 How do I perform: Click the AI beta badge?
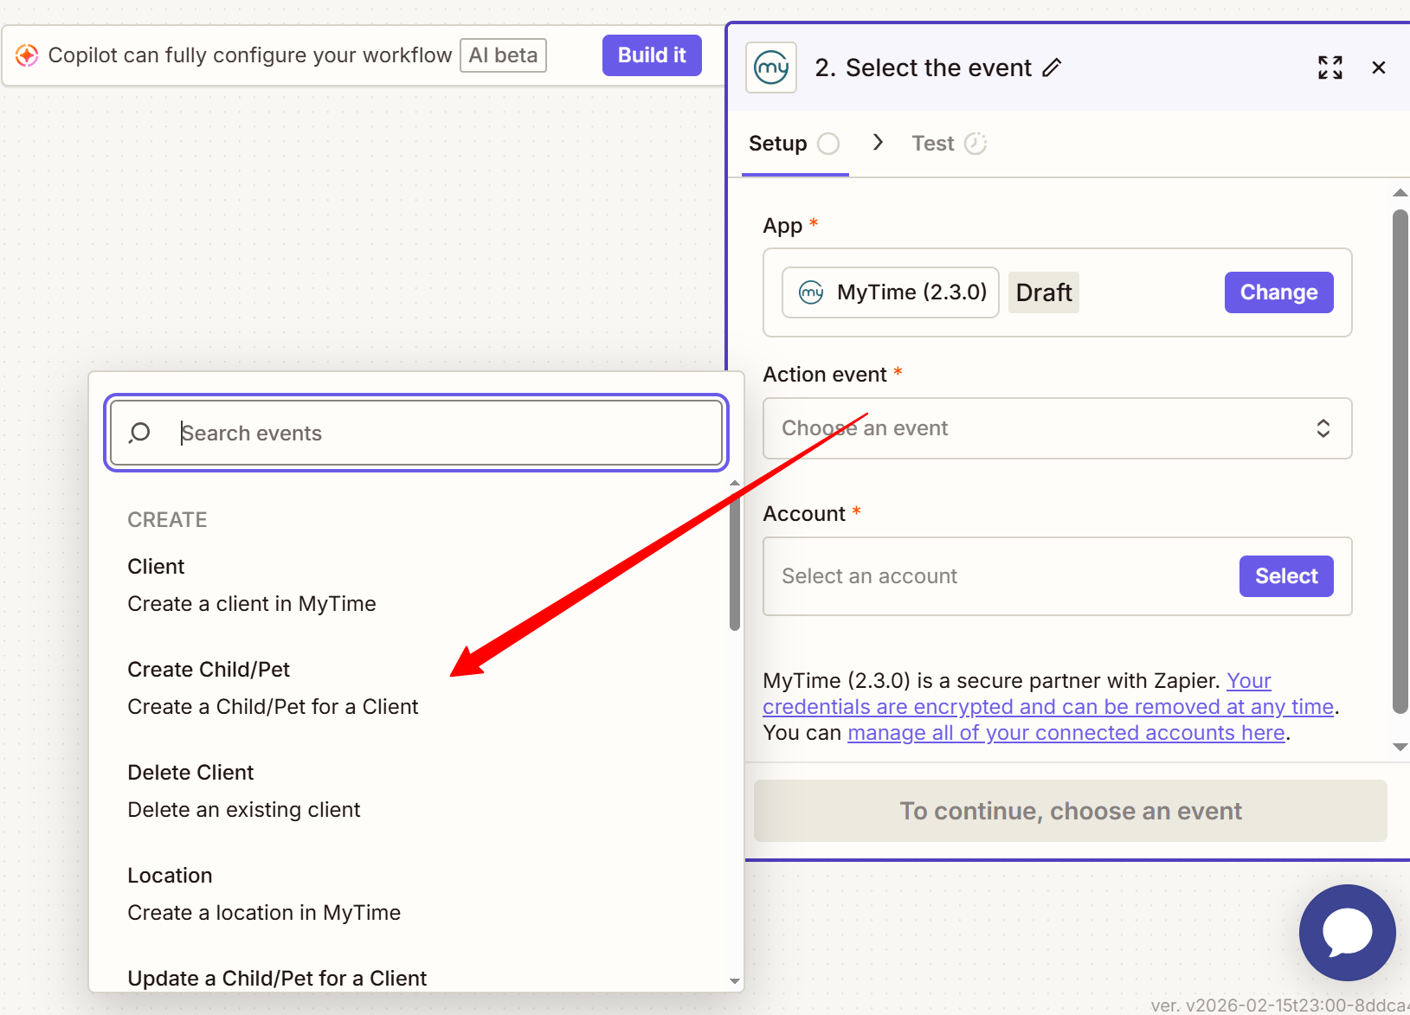point(503,55)
